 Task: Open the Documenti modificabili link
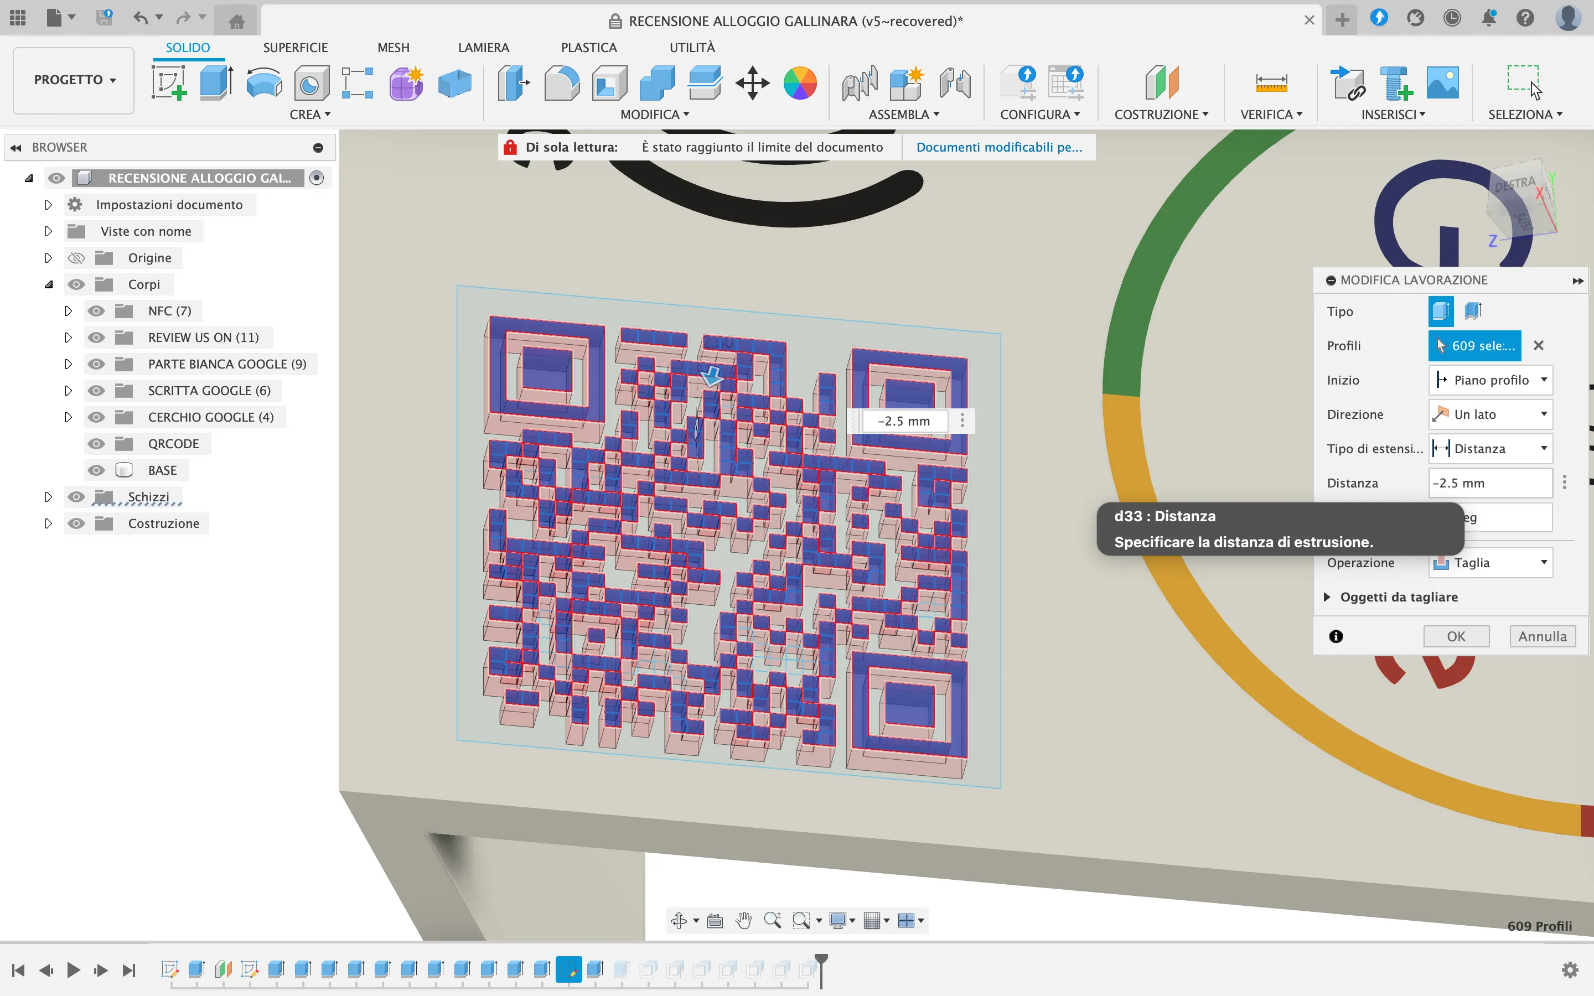coord(999,147)
